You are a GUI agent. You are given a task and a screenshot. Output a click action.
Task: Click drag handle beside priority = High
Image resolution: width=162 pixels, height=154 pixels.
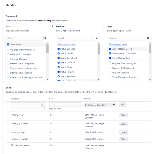[8, 132]
